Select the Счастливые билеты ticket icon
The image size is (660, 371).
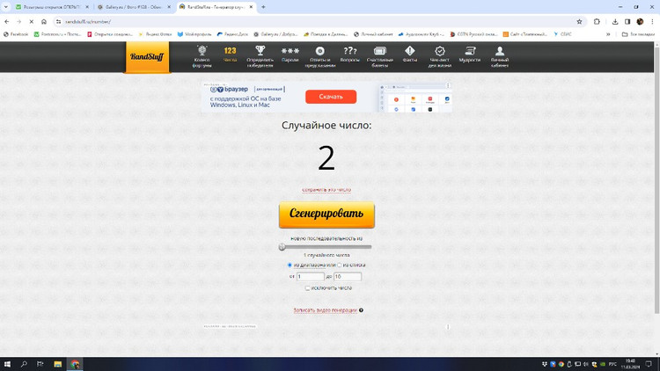coord(380,52)
